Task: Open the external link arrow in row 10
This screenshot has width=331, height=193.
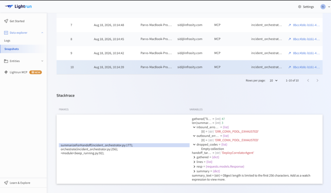Action: pyautogui.click(x=290, y=67)
